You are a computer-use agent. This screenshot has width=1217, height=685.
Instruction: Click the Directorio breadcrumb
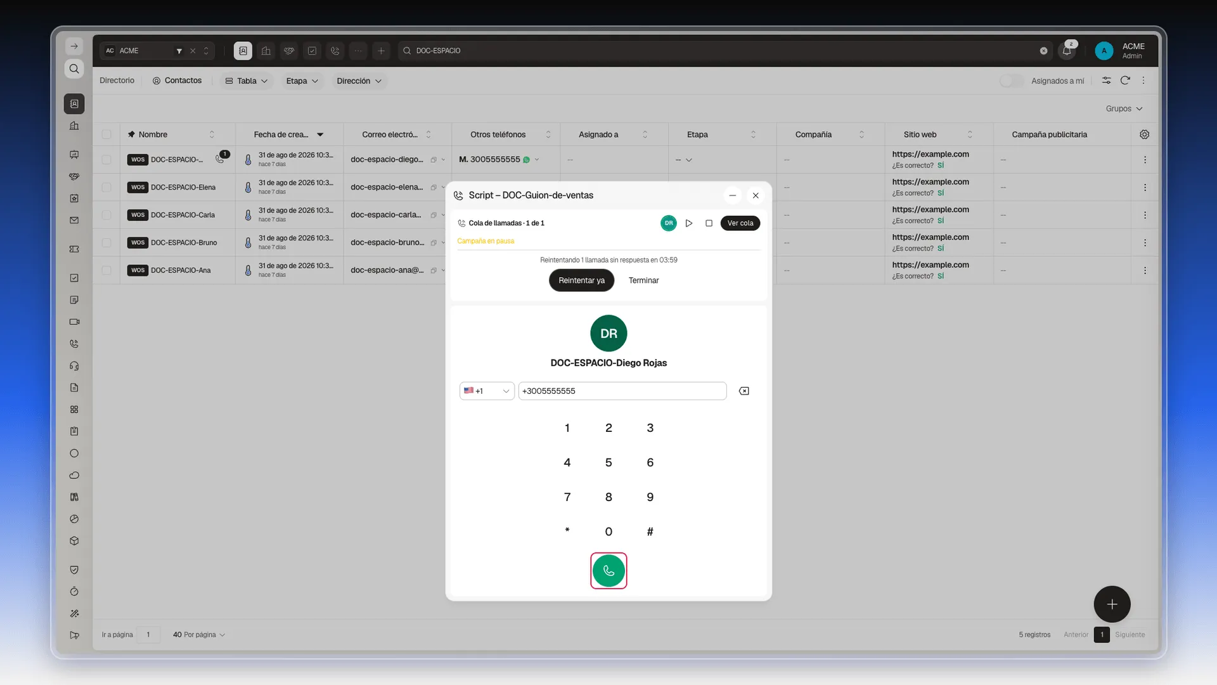click(x=117, y=81)
